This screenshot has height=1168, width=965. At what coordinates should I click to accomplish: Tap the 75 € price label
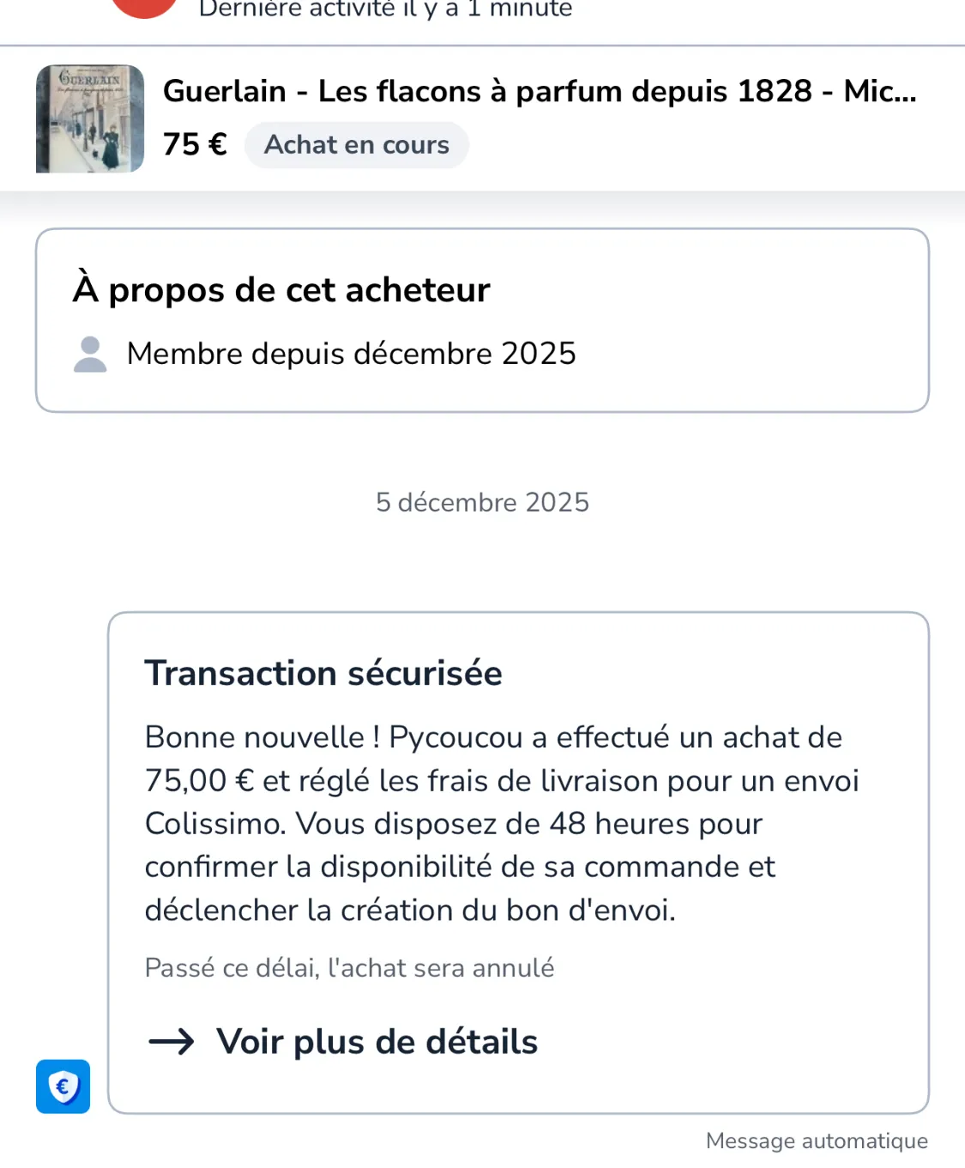tap(195, 145)
